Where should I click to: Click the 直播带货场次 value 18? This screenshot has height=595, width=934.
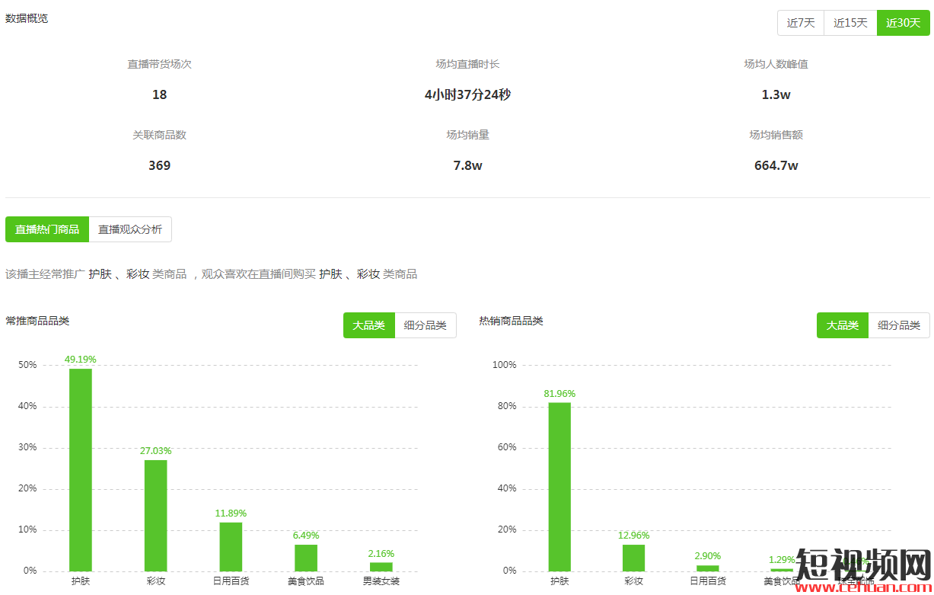tap(159, 95)
